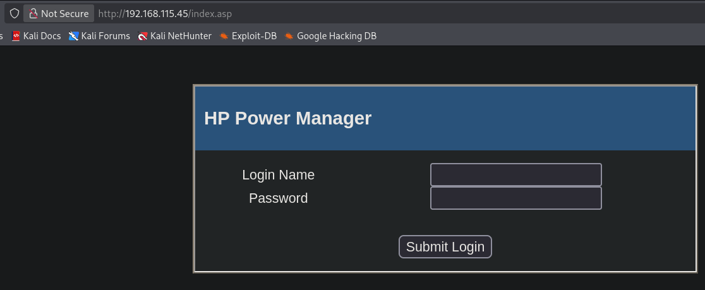Click the Kali Forums bookmark favicon

coord(74,36)
